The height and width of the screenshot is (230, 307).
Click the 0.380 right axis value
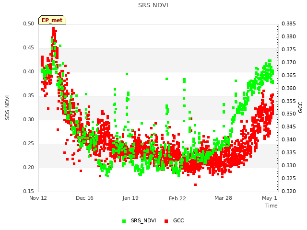(x=289, y=36)
